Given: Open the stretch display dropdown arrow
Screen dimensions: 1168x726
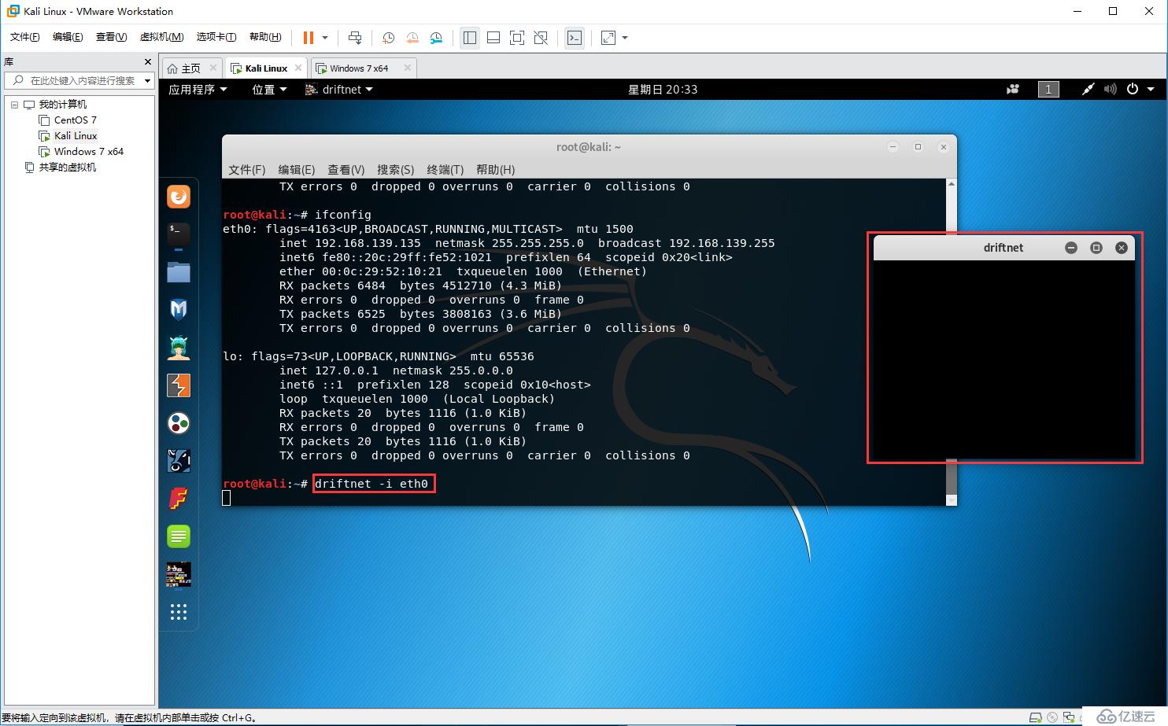Looking at the screenshot, I should 625,37.
